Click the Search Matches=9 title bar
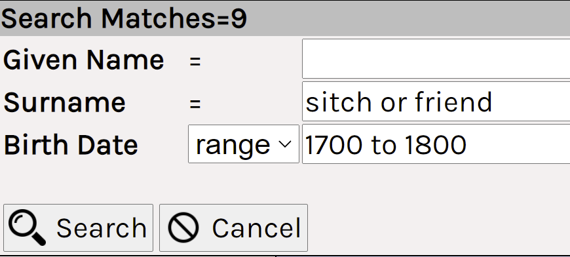 pyautogui.click(x=285, y=18)
